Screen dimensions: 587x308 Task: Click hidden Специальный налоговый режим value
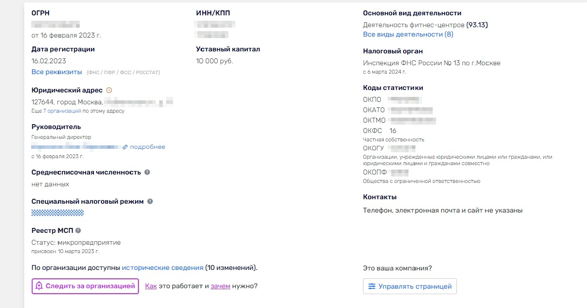pyautogui.click(x=58, y=213)
